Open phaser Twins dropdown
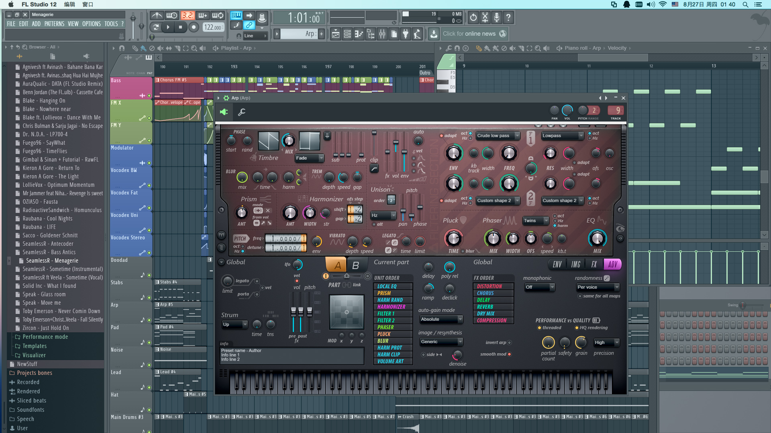This screenshot has width=771, height=433. point(536,221)
